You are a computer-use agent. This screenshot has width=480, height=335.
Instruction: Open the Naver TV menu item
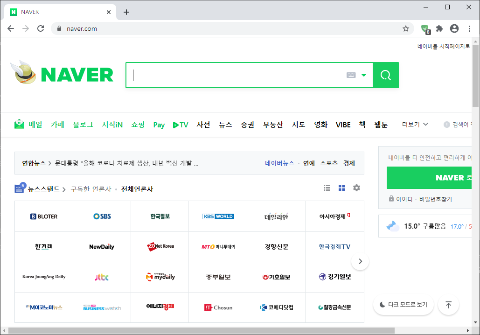coord(181,125)
